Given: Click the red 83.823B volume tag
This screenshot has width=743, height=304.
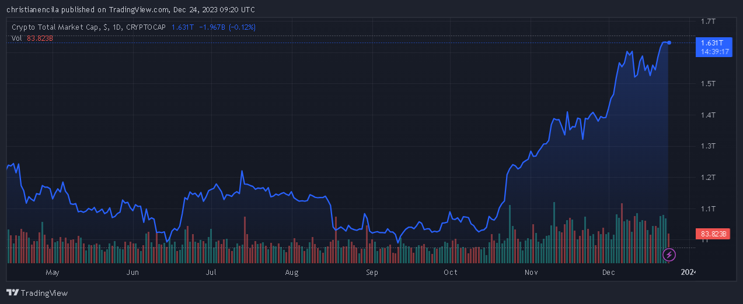Looking at the screenshot, I should 713,234.
